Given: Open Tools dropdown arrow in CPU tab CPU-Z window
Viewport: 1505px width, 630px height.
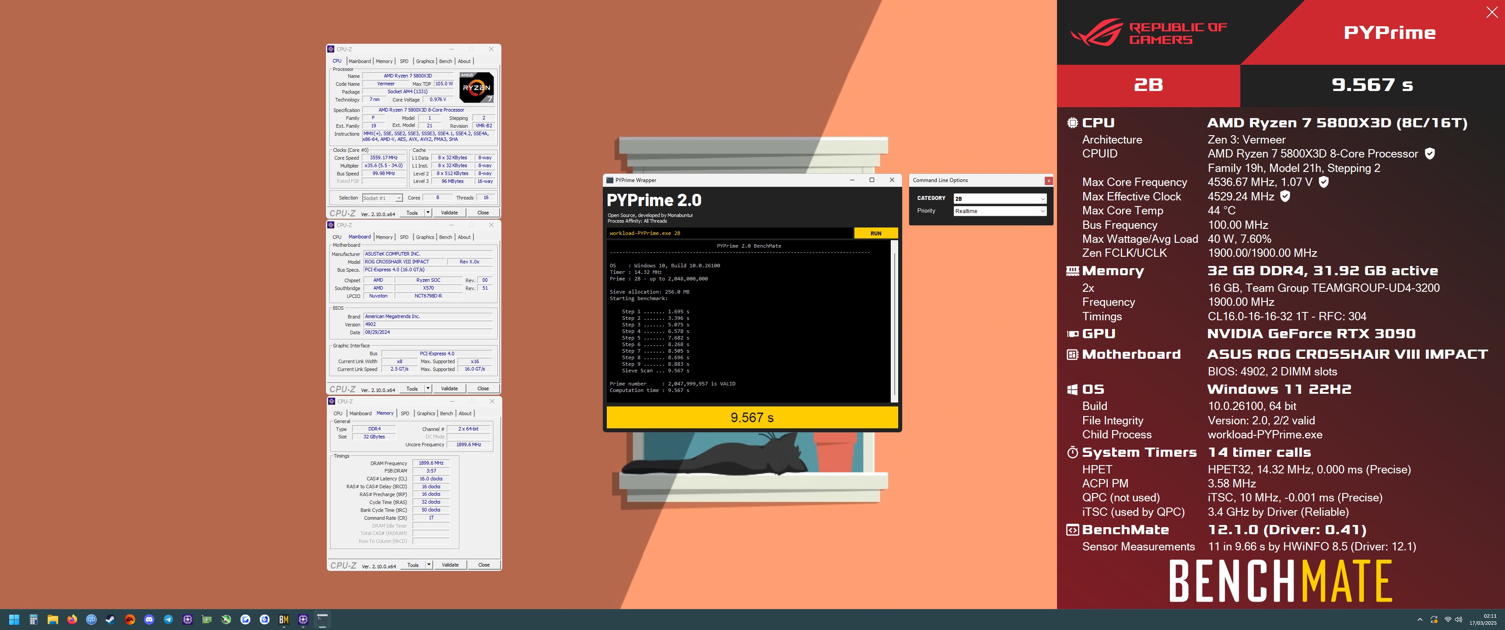Looking at the screenshot, I should click(428, 213).
